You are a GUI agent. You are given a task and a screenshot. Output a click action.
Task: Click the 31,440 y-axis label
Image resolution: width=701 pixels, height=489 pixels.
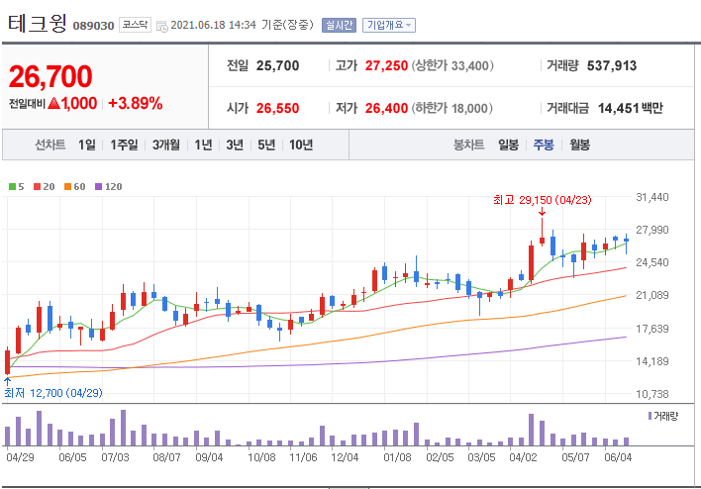click(x=652, y=197)
